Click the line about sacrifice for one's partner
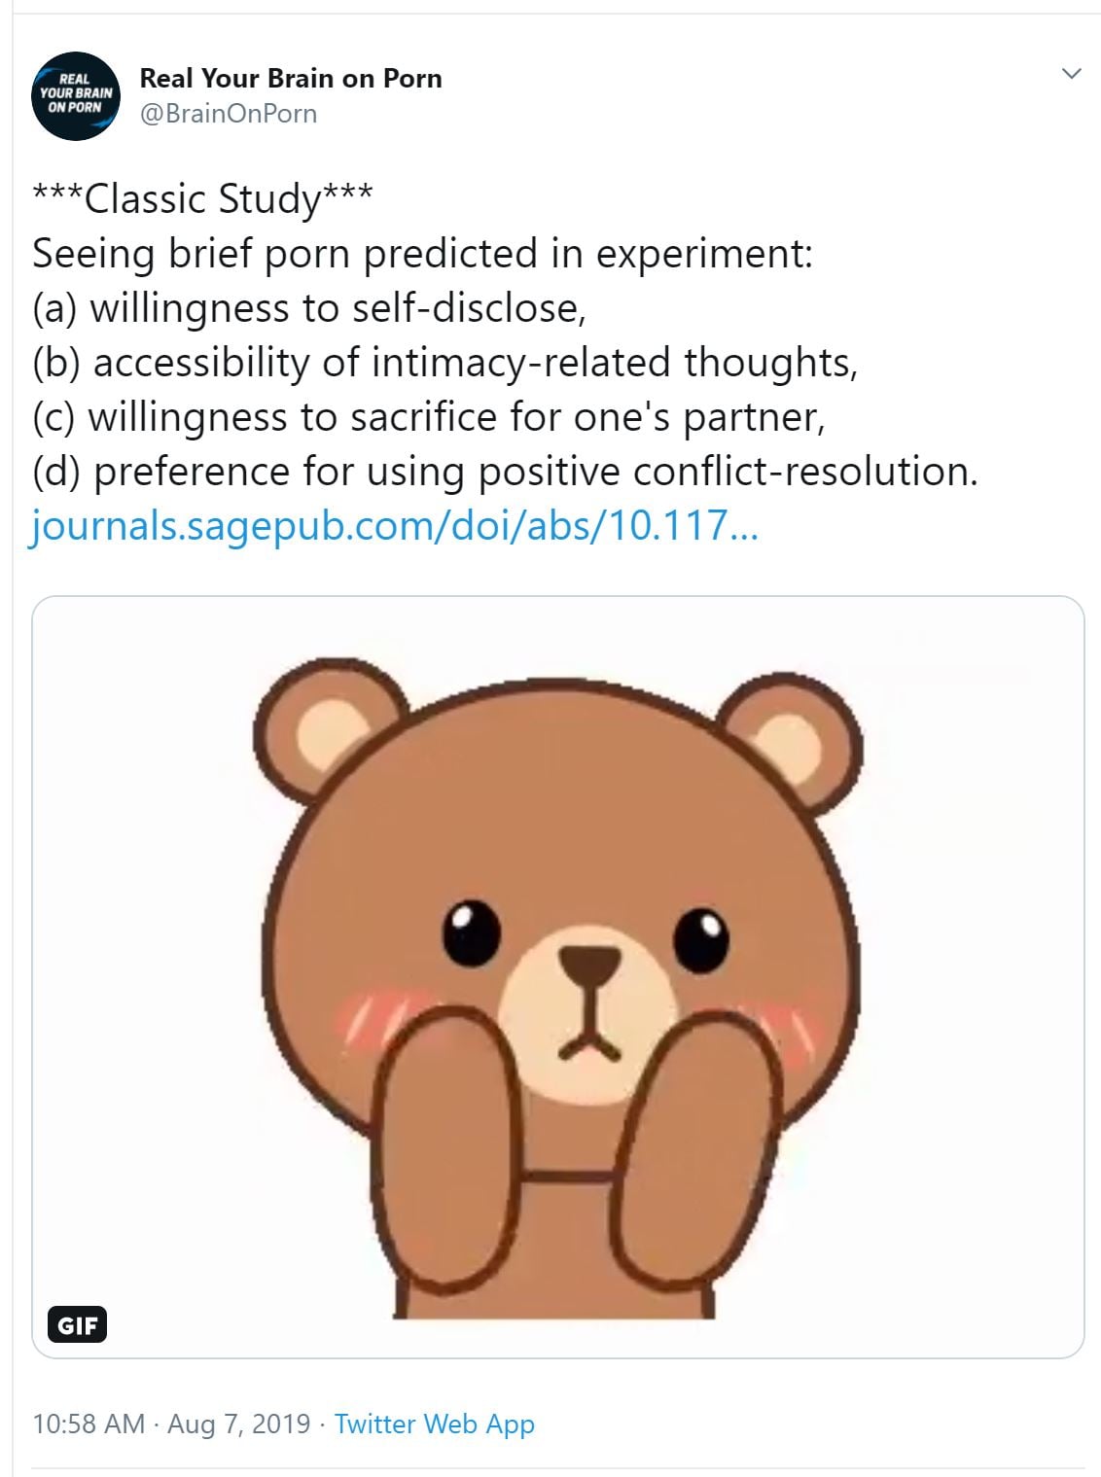Viewport: 1101px width, 1477px height. point(429,416)
